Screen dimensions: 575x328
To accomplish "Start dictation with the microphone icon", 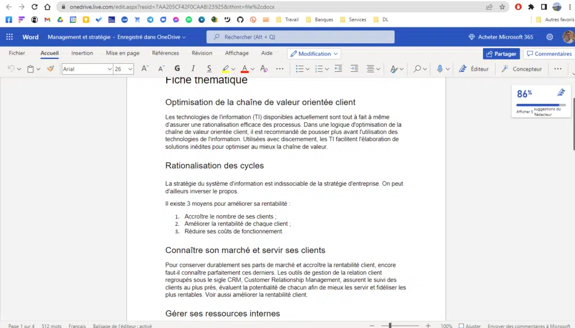I will tap(440, 69).
